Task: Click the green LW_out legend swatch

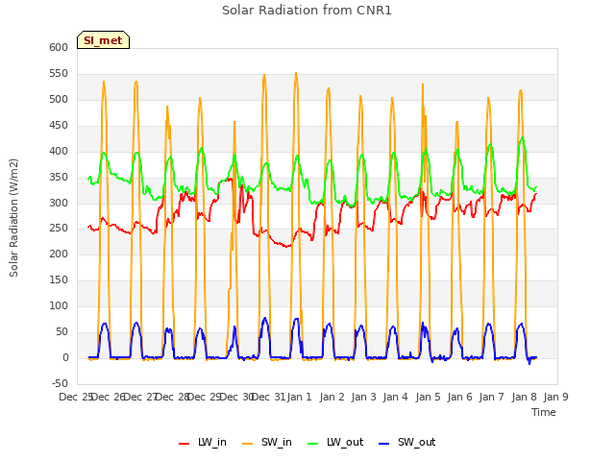Action: click(313, 444)
